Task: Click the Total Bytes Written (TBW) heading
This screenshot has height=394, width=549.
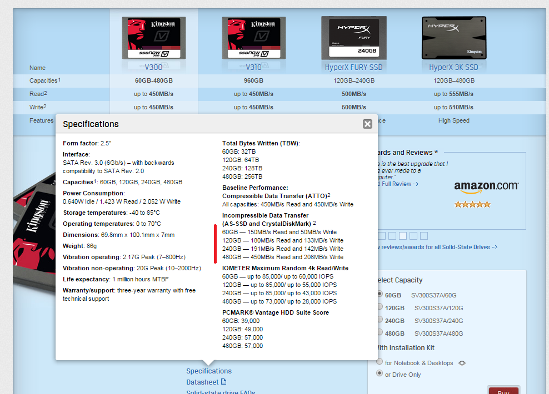Action: 261,143
